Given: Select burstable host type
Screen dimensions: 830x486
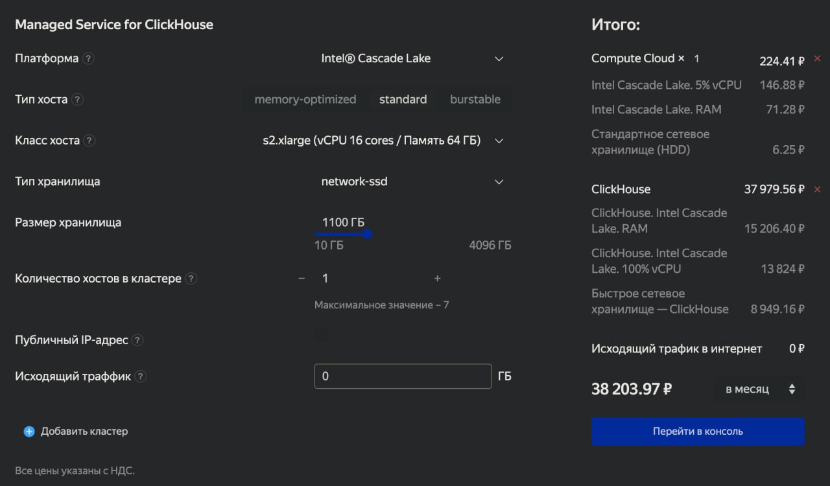Looking at the screenshot, I should click(475, 100).
